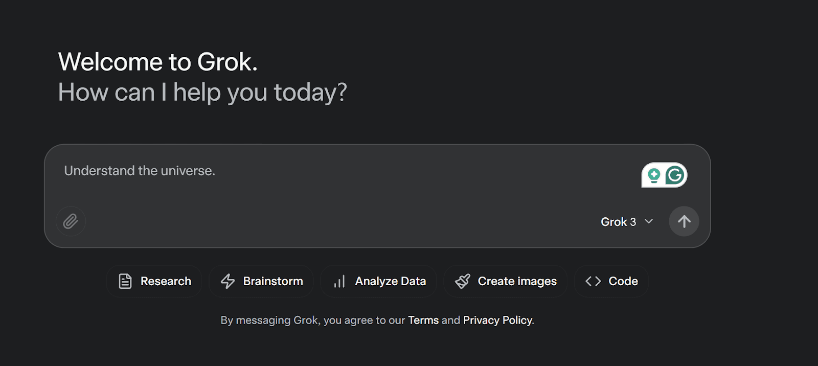The width and height of the screenshot is (818, 366).
Task: Click the "Welcome to Grok." heading
Action: 158,62
